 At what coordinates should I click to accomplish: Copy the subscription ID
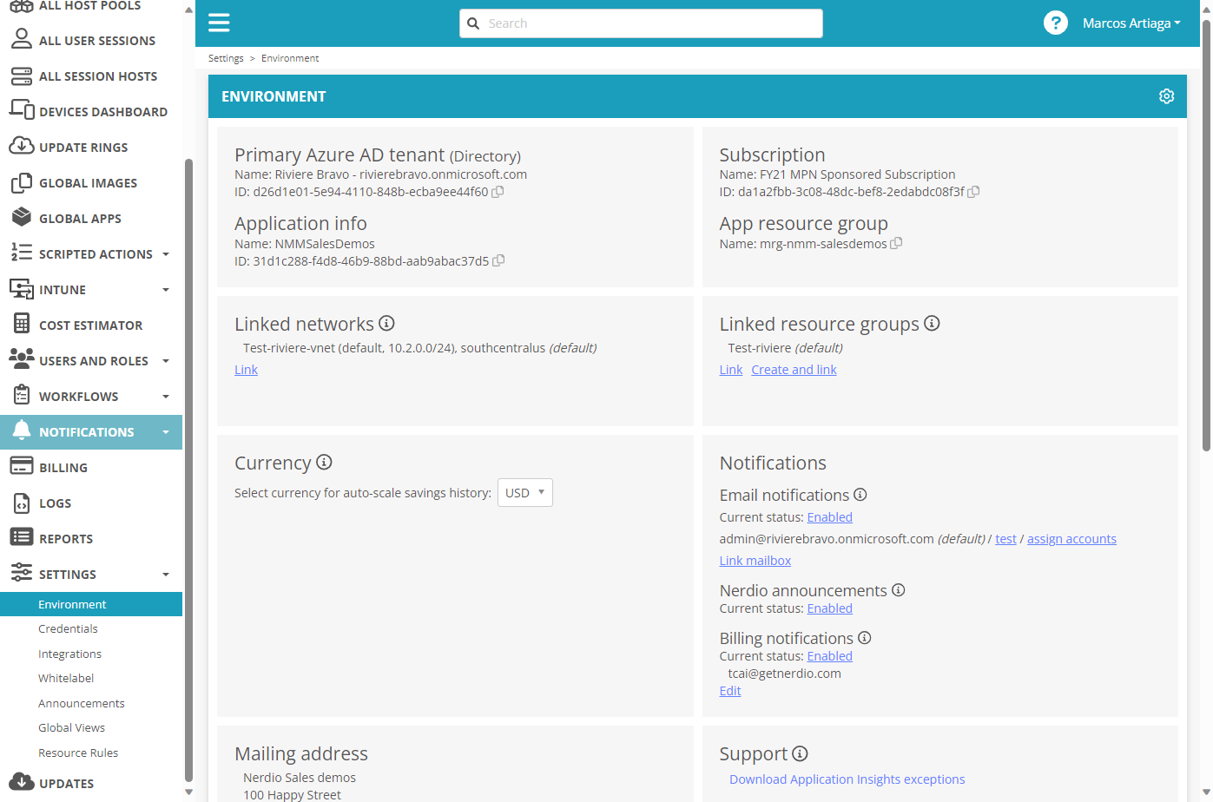(x=973, y=192)
